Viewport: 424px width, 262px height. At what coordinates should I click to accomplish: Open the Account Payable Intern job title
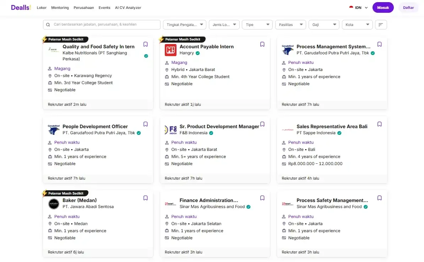[x=207, y=47]
